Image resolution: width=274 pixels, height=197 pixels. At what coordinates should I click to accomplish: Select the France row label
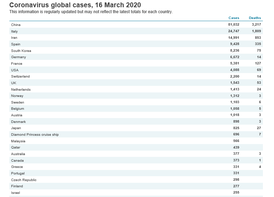[17, 64]
